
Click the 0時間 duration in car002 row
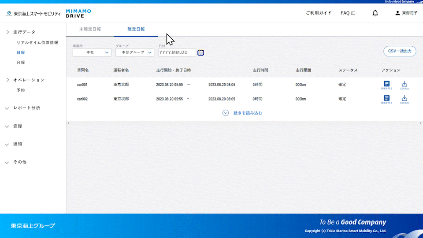click(x=257, y=99)
